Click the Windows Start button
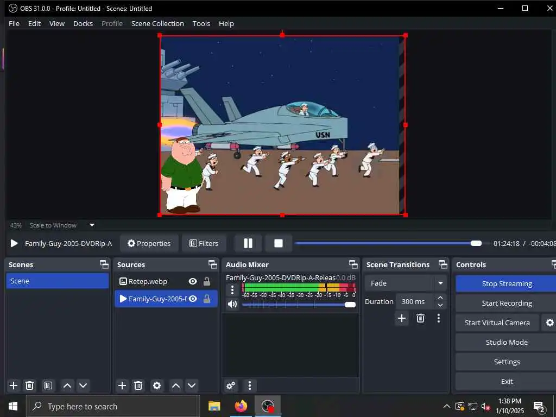The image size is (556, 417). [x=13, y=406]
